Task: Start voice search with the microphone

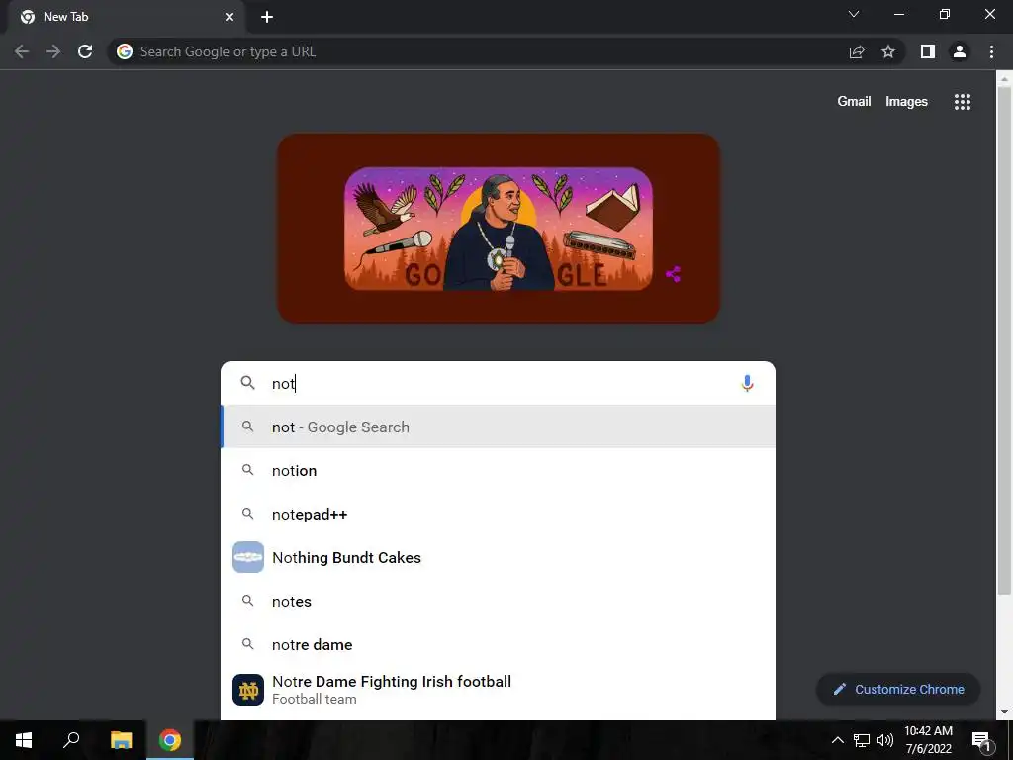Action: 747,383
